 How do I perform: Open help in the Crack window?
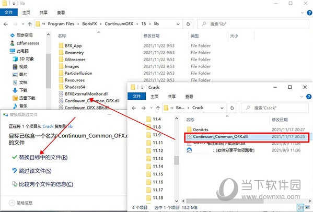pyautogui.click(x=309, y=97)
